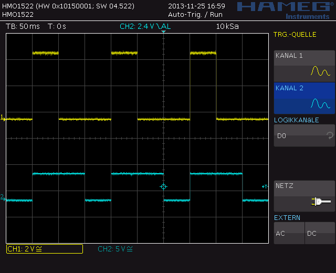336x273 pixels.
Task: Click the 10 kSa sample rate readout
Action: pos(227,26)
